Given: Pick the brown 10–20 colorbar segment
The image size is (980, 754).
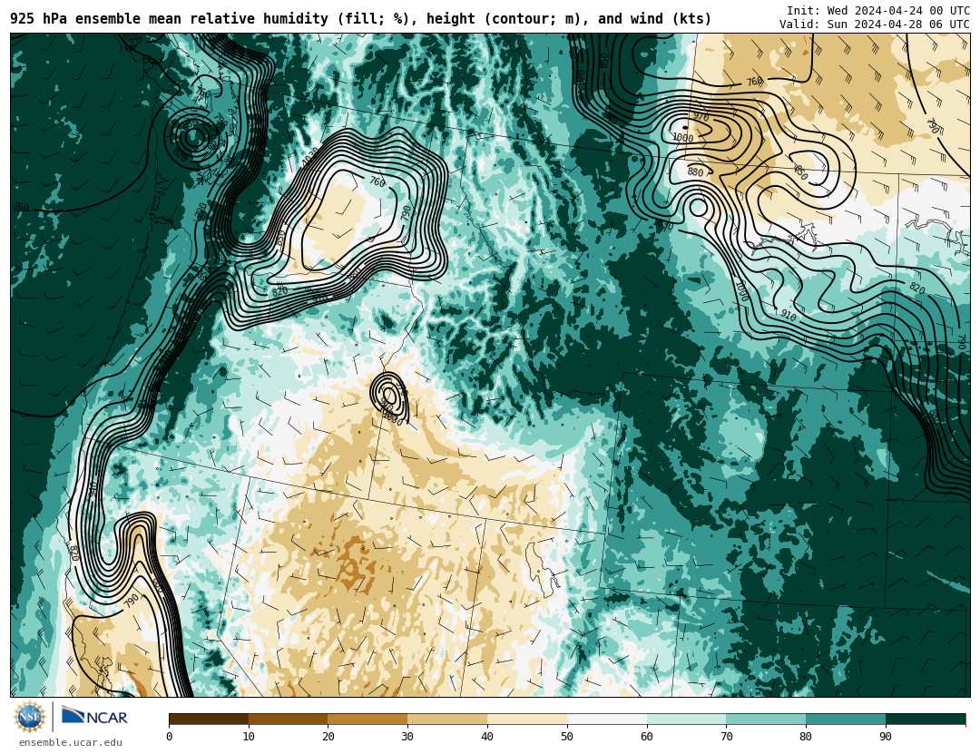Looking at the screenshot, I should coord(289,719).
